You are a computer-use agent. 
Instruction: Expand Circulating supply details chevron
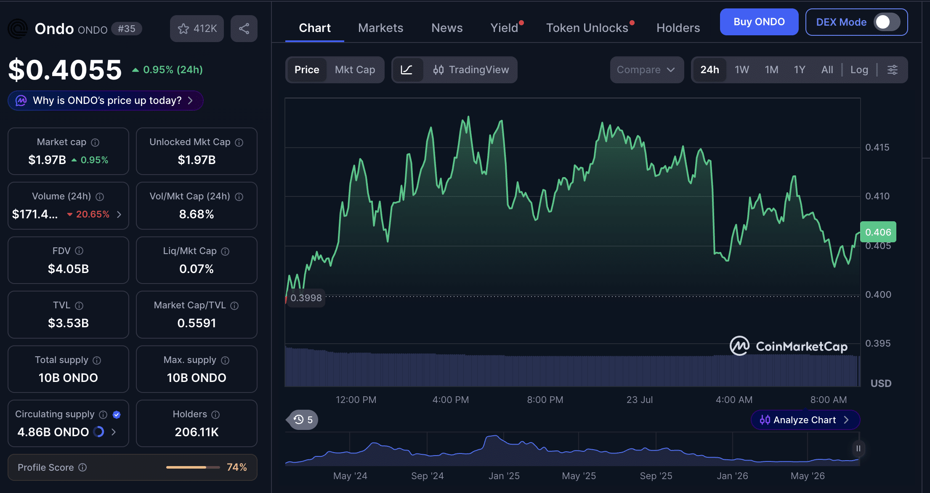coord(113,432)
